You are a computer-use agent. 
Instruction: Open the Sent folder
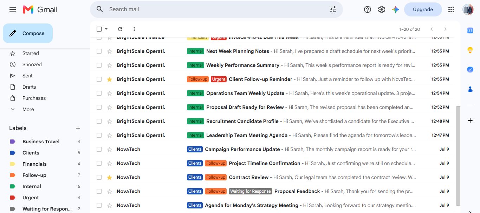[27, 76]
